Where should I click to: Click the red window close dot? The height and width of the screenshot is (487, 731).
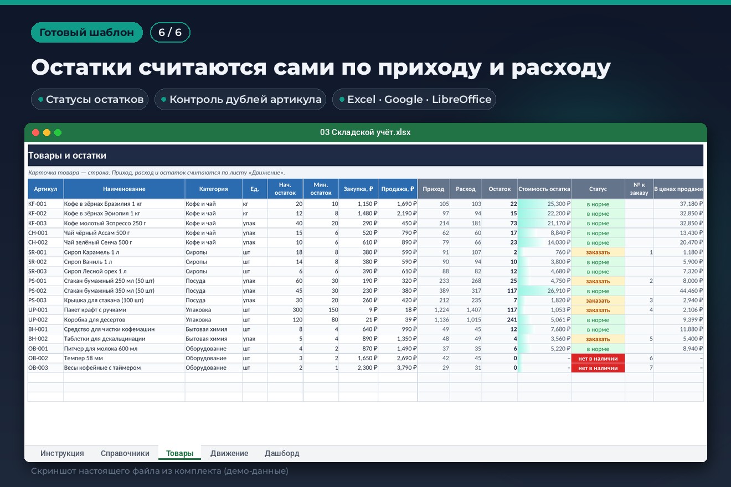[36, 132]
